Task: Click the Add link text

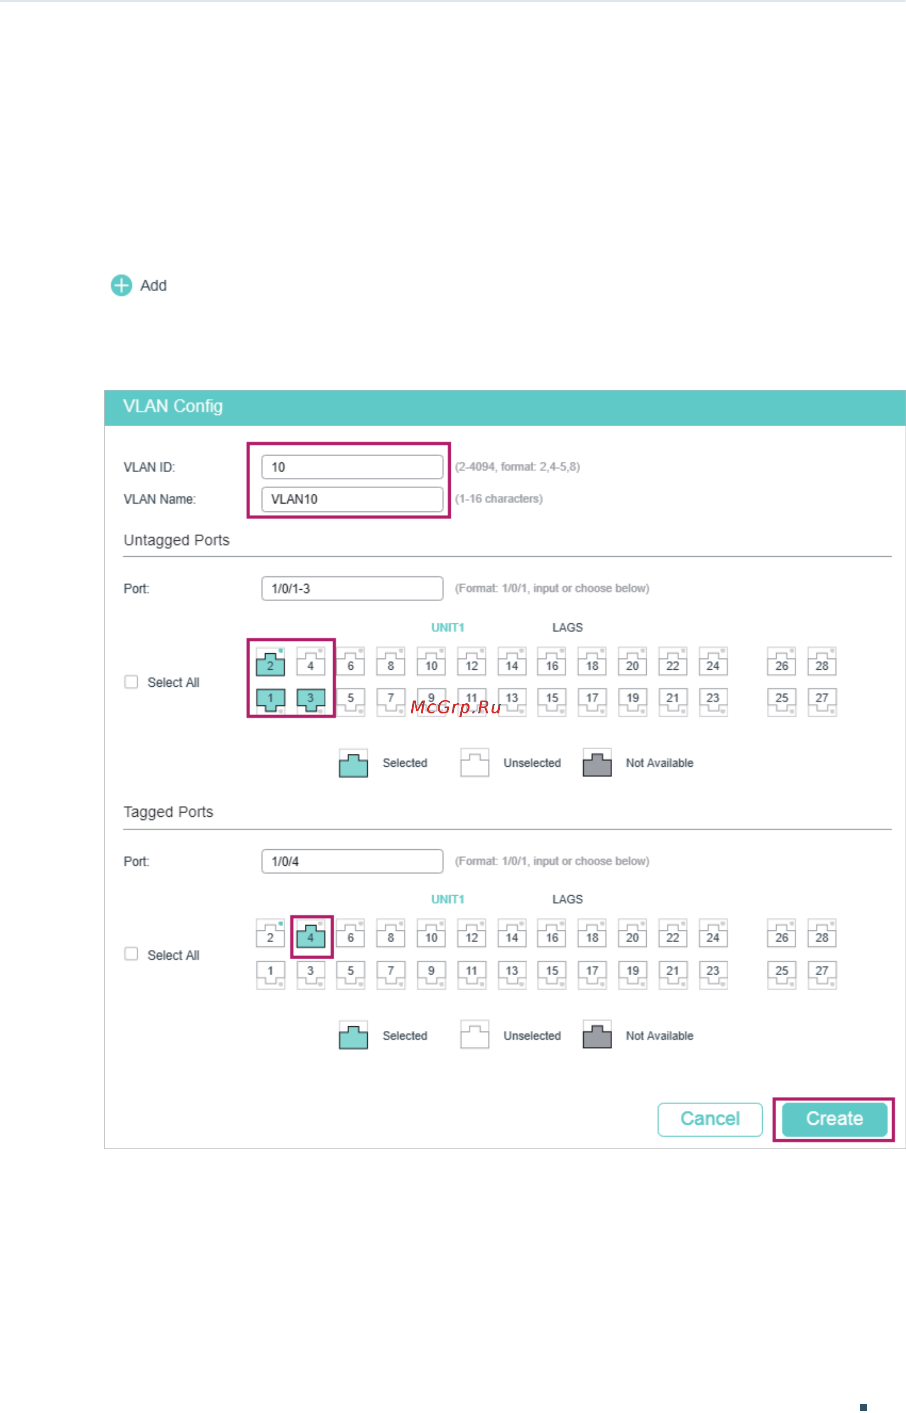Action: coord(154,286)
